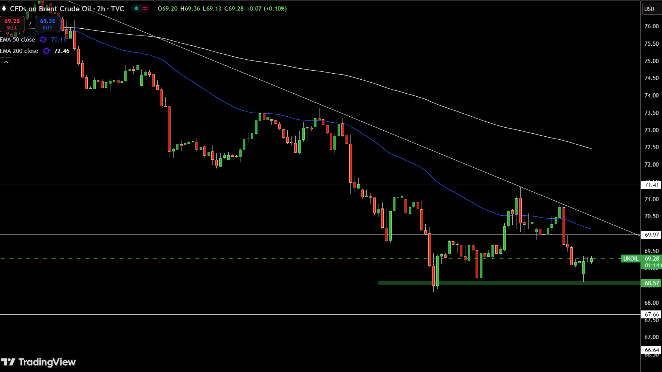Collapse the indicator legend with the chevron
Screen dimensions: 662x372
pyautogui.click(x=6, y=62)
